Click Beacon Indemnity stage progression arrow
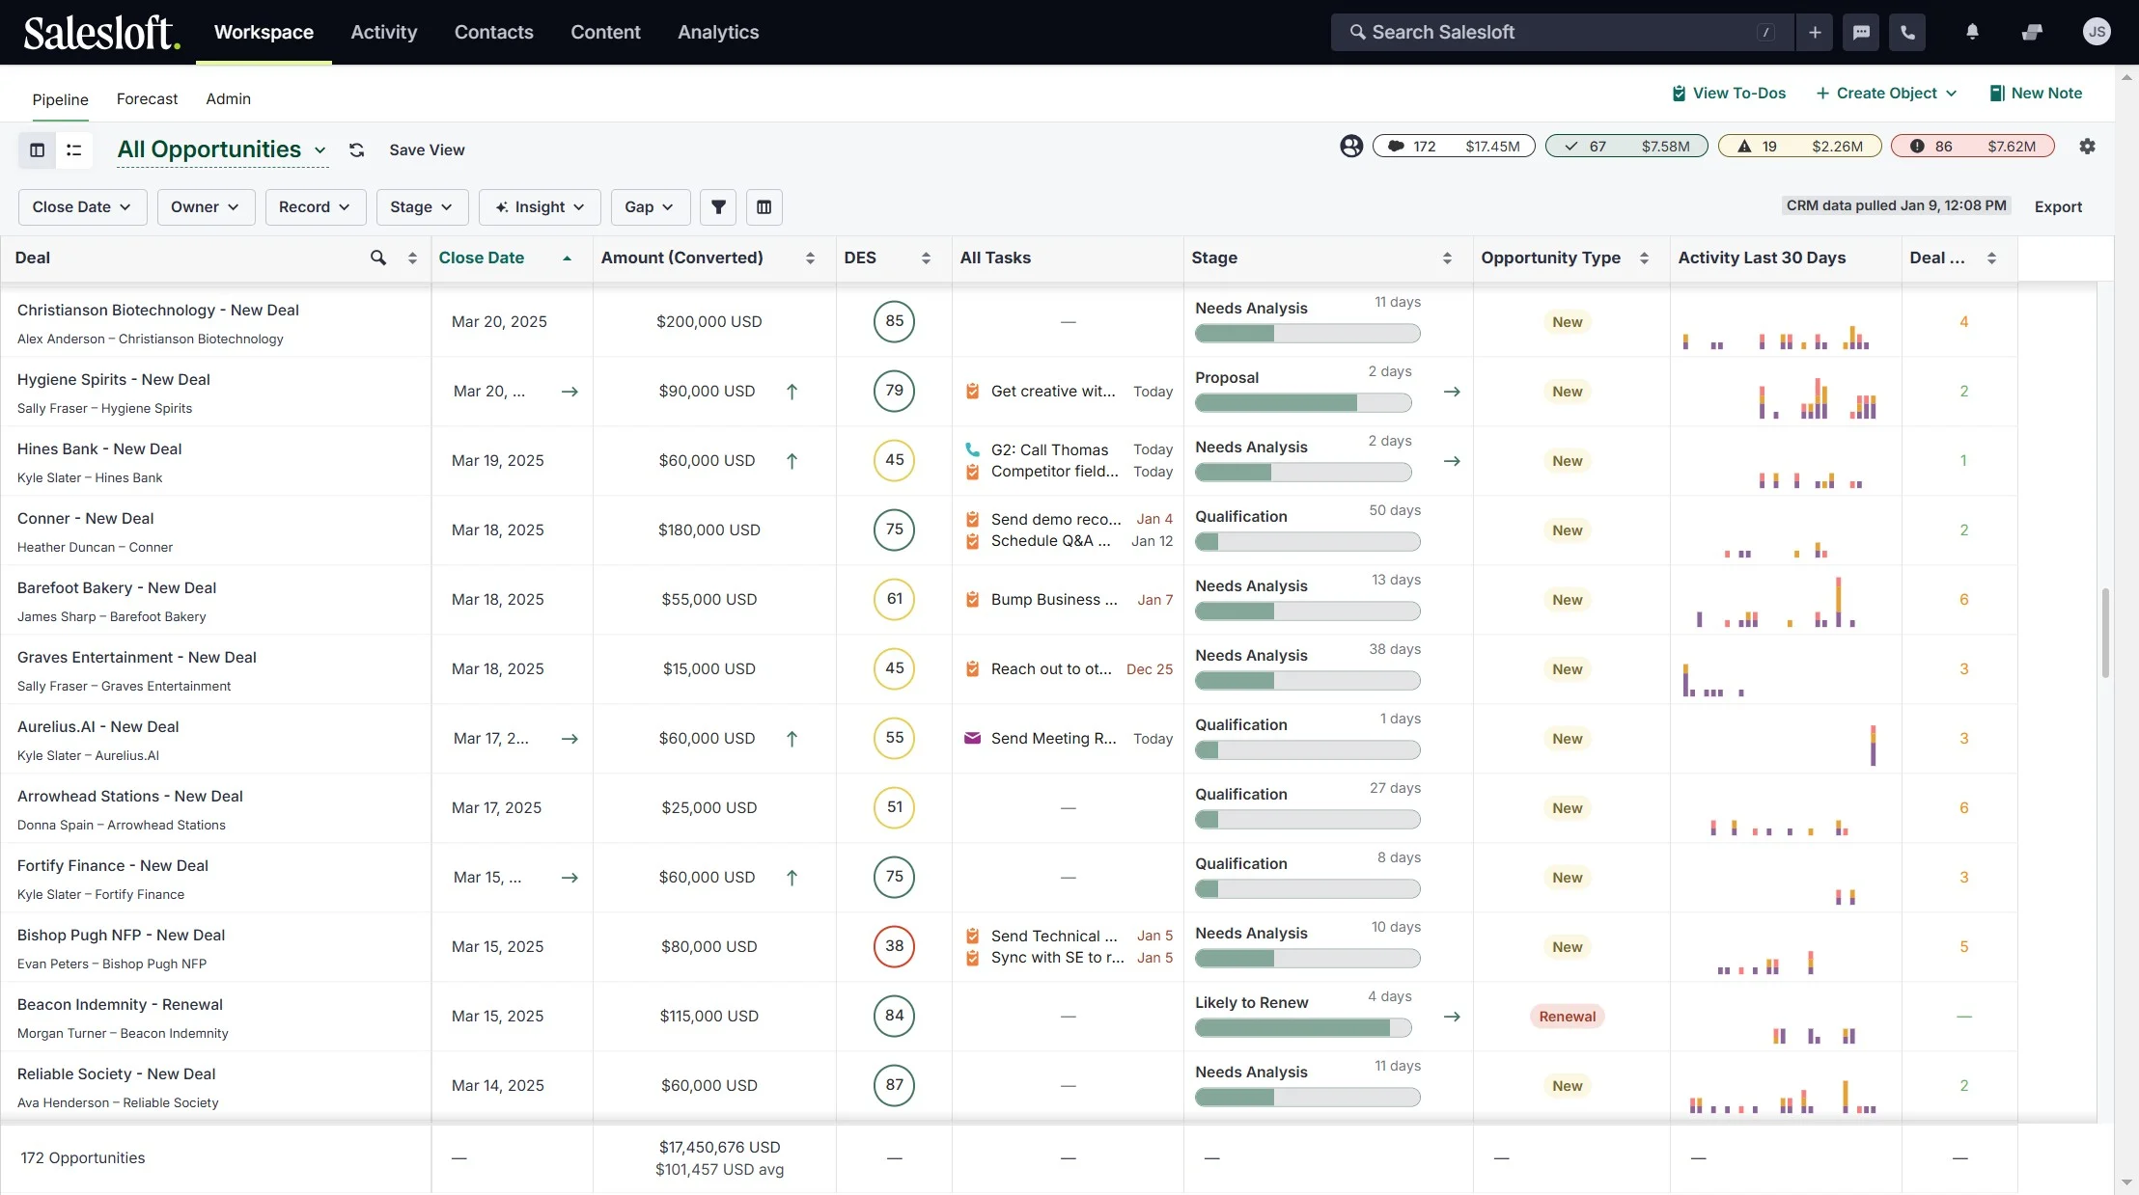 [1452, 1017]
